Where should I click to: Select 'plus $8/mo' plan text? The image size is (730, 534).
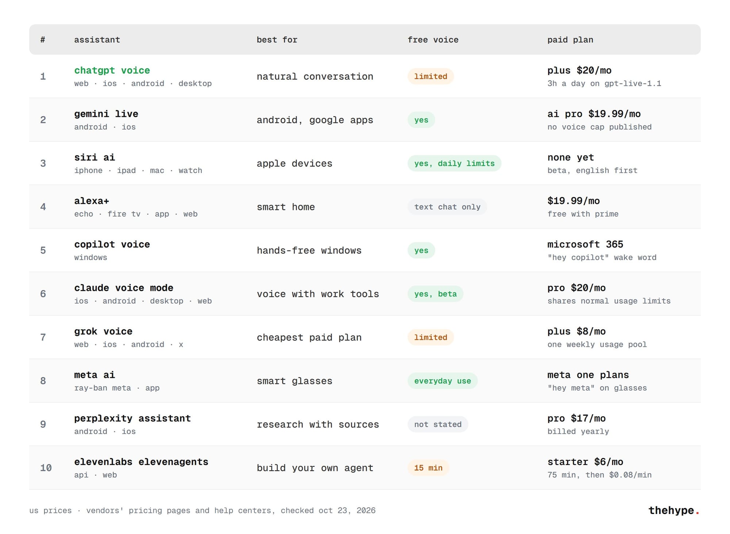click(x=576, y=331)
